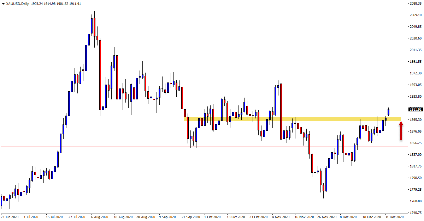The image size is (424, 221).
Task: Click the 2088.35 price axis label
Action: point(416,4)
